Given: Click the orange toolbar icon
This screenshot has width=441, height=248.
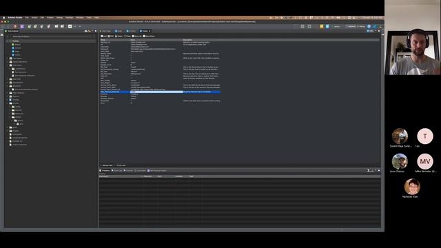Looking at the screenshot, I should [15, 26].
